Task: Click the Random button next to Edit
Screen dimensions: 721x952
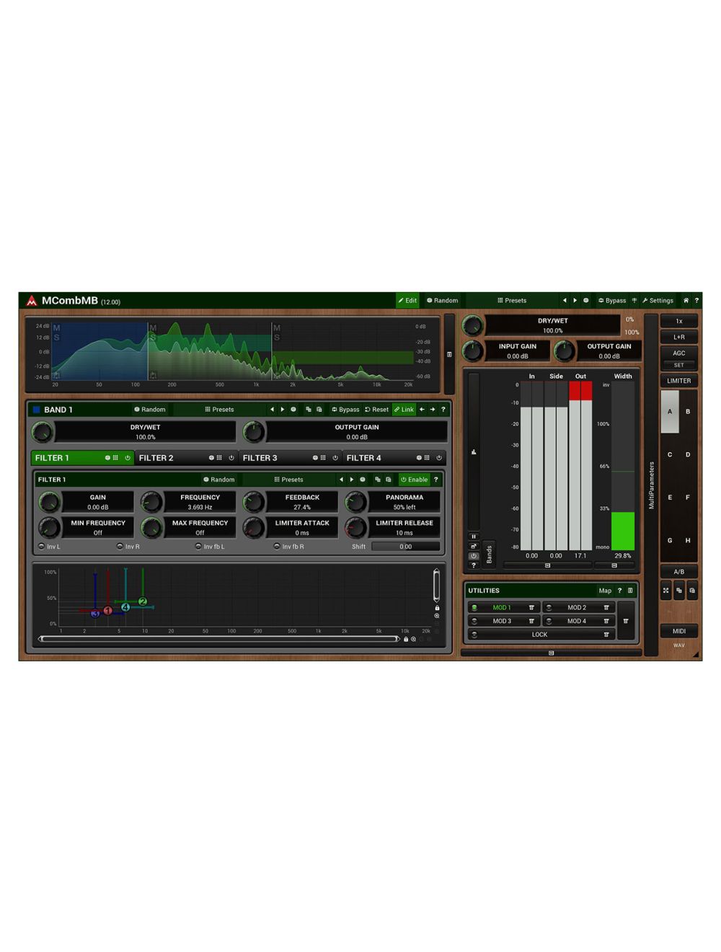Action: 442,301
